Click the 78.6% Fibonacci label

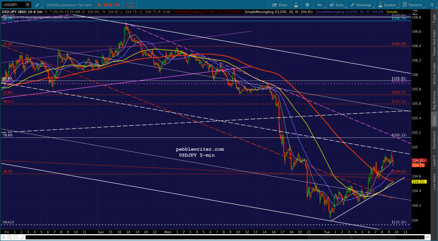click(8, 135)
